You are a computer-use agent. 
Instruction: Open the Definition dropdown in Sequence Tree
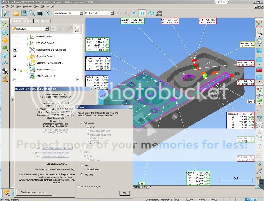[47, 29]
